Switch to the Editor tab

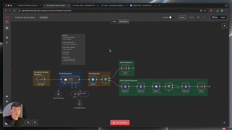114,21
